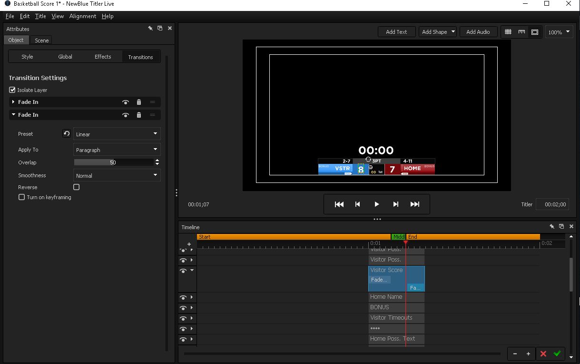Toggle the safe area frame icon
580x364 pixels.
[x=535, y=32]
